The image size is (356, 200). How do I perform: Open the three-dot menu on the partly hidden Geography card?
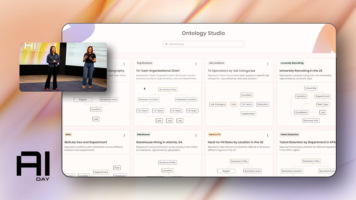pyautogui.click(x=124, y=64)
